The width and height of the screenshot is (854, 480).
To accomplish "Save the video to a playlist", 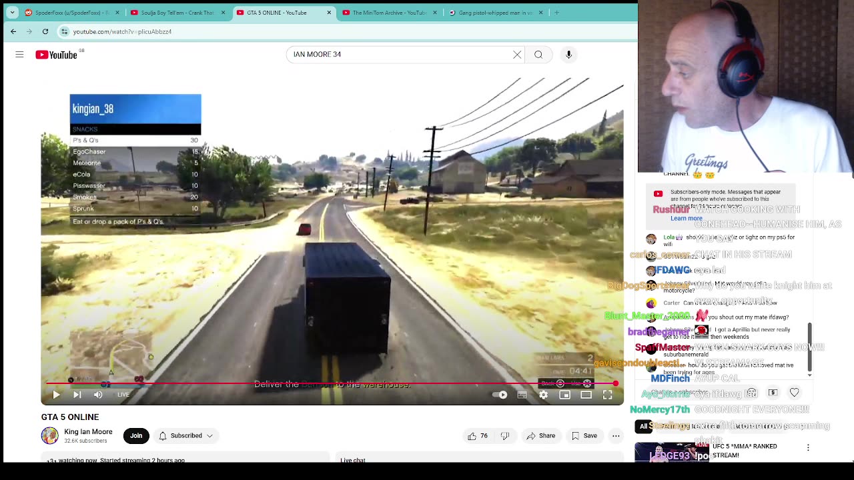I will pos(584,436).
